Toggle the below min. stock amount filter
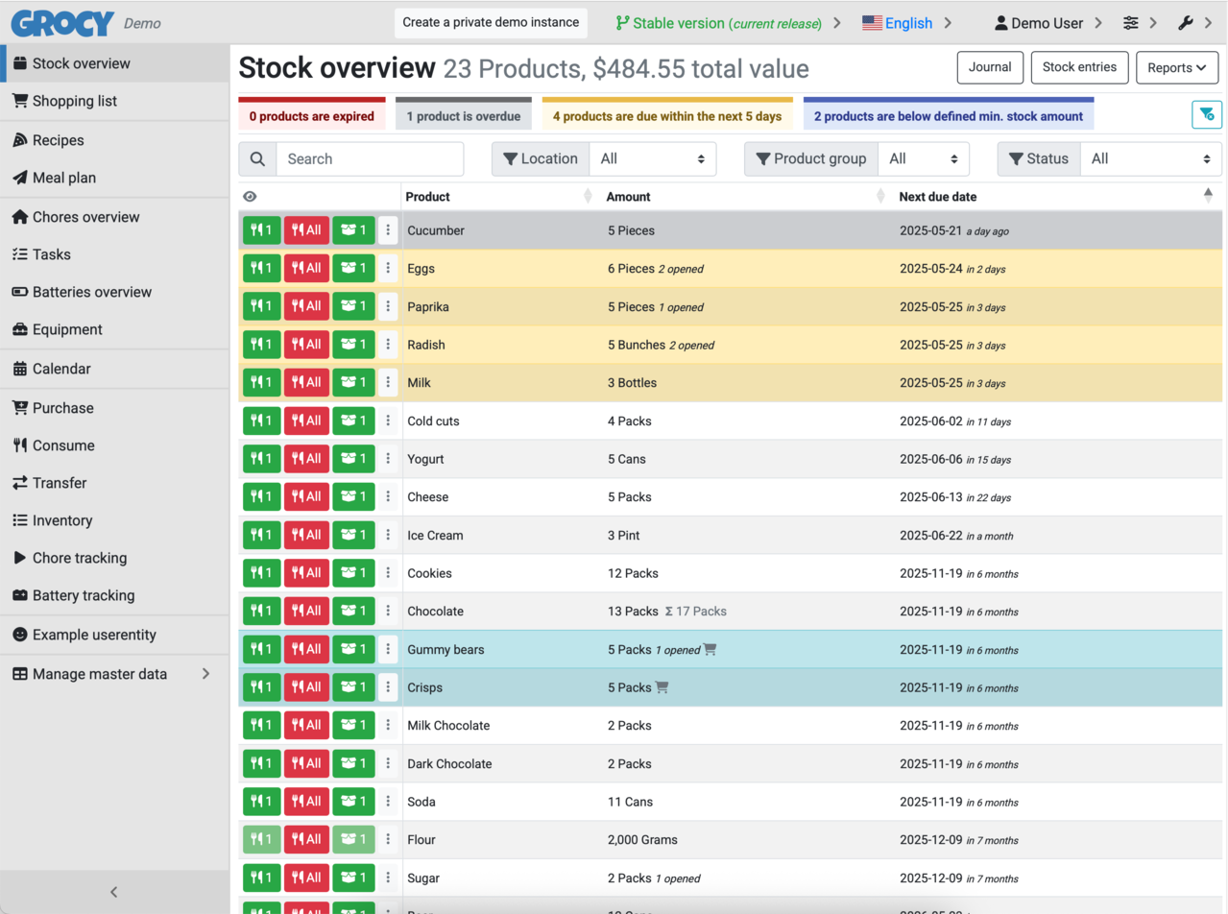 coord(948,116)
